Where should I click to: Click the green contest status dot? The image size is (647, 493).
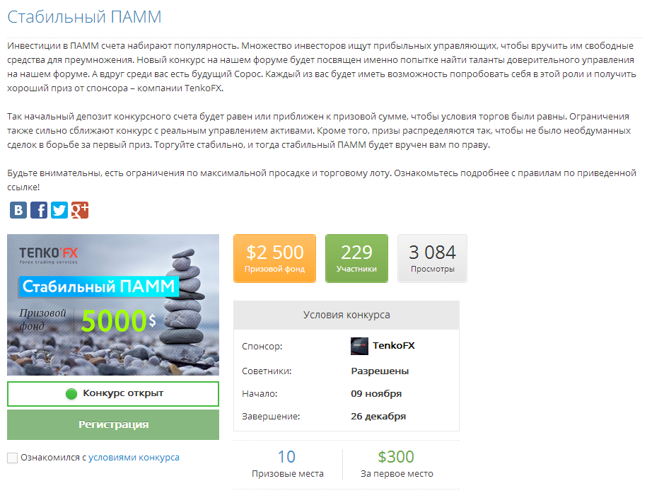71,394
